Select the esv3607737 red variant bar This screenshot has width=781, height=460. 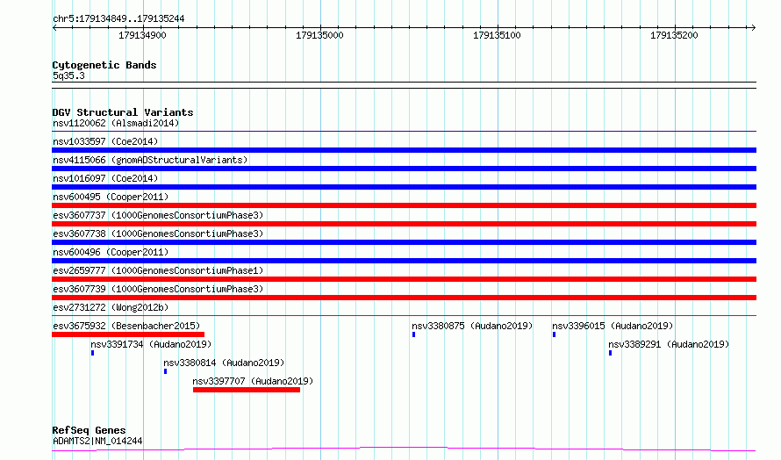click(x=404, y=224)
